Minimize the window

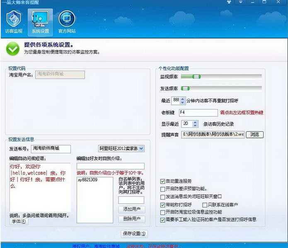point(253,2)
